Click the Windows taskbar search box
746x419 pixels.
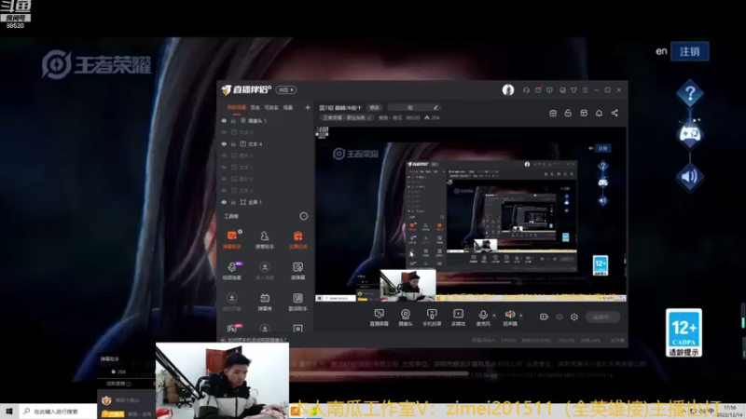click(x=57, y=412)
